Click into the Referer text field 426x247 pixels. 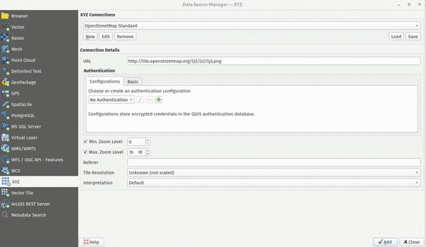[274, 162]
